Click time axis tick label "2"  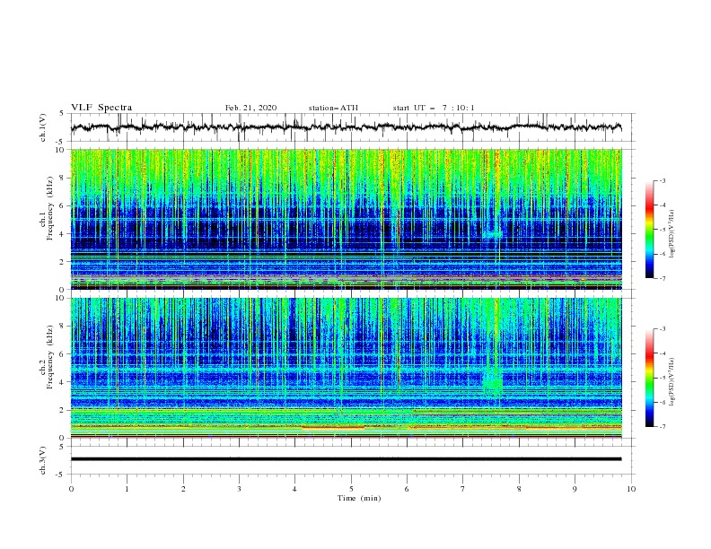(183, 489)
